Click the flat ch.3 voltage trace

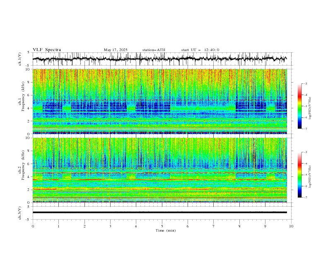coord(159,212)
